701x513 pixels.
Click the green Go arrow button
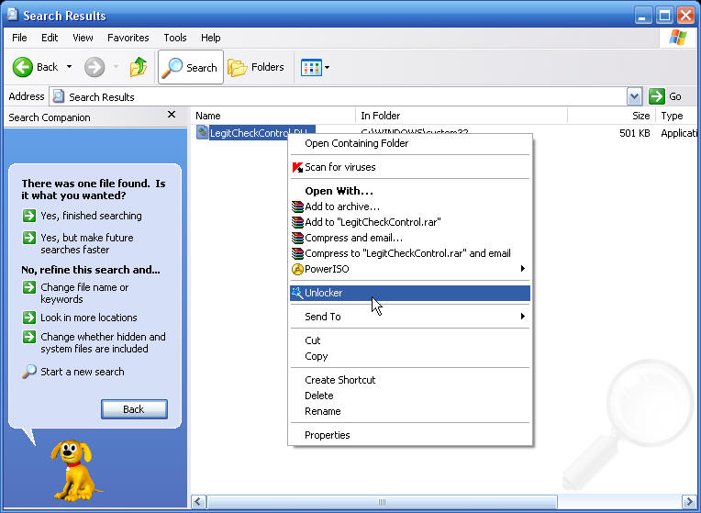pyautogui.click(x=657, y=96)
